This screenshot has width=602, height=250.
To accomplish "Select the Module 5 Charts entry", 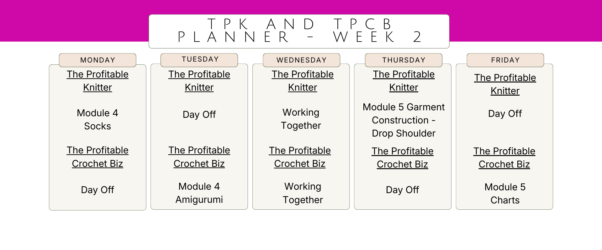I will 505,193.
